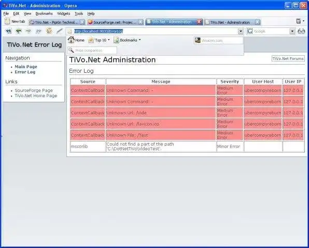Click the wand (pen) toolbar icon
Image resolution: width=309 pixels, height=248 pixels.
[59, 31]
